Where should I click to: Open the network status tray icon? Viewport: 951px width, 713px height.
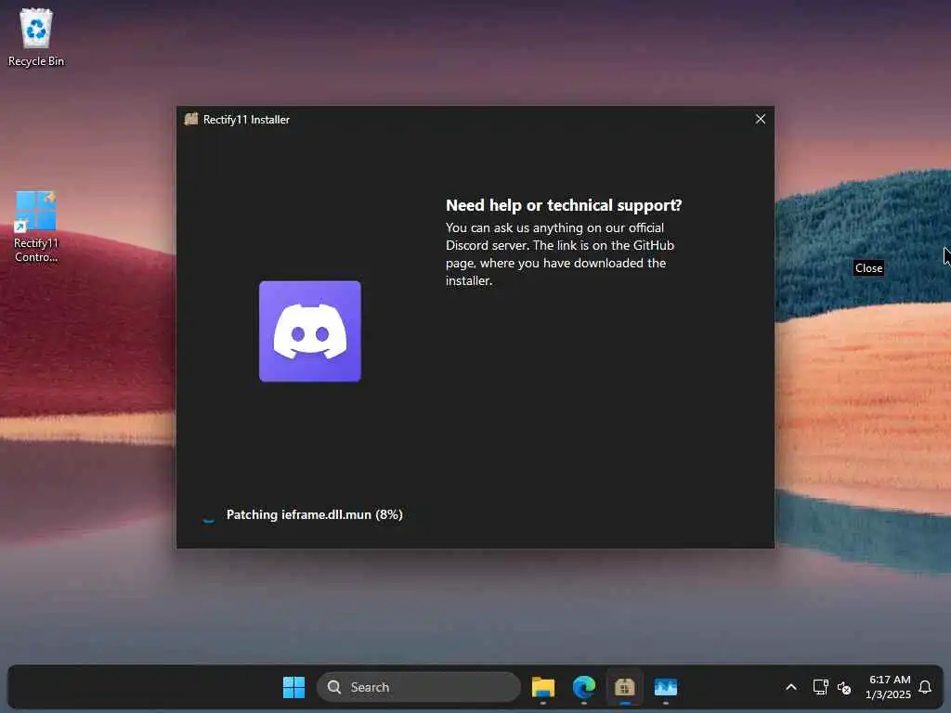point(820,687)
